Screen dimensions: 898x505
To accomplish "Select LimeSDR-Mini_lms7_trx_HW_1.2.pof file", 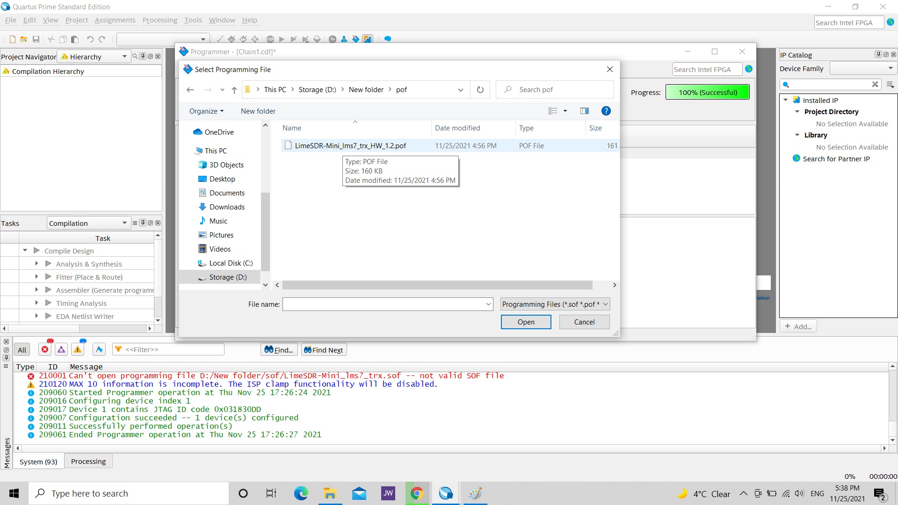I will click(350, 146).
